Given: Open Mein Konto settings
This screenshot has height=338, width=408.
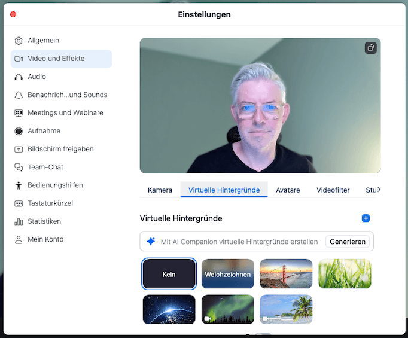Looking at the screenshot, I should click(45, 239).
